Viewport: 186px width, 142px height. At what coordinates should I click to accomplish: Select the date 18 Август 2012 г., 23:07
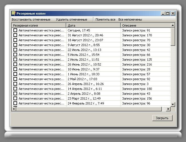tap(85, 40)
